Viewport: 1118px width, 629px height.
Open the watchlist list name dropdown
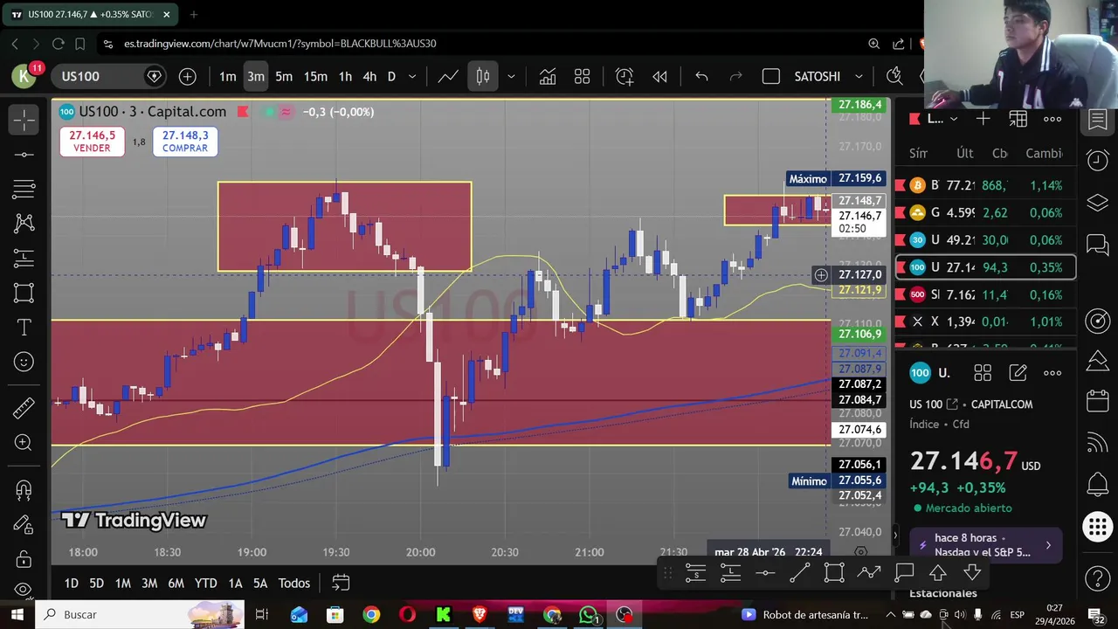coord(940,119)
